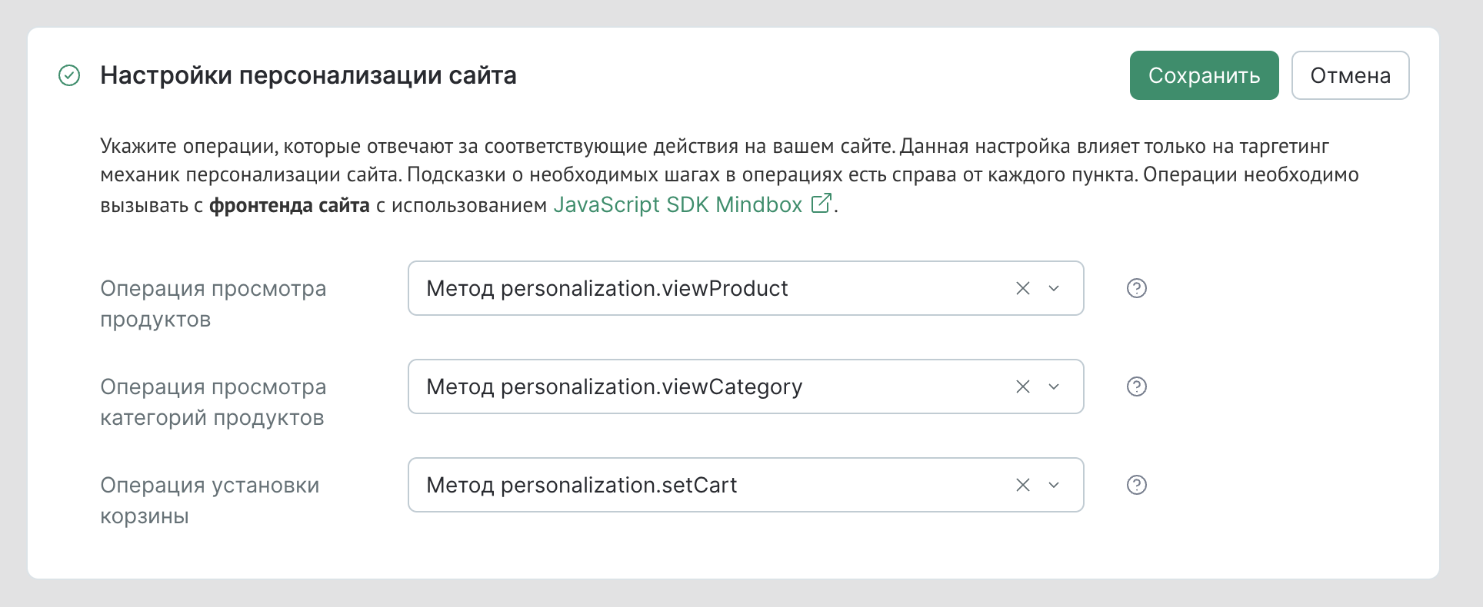The width and height of the screenshot is (1483, 607).
Task: Click label Операция установки корзины
Action: point(209,500)
